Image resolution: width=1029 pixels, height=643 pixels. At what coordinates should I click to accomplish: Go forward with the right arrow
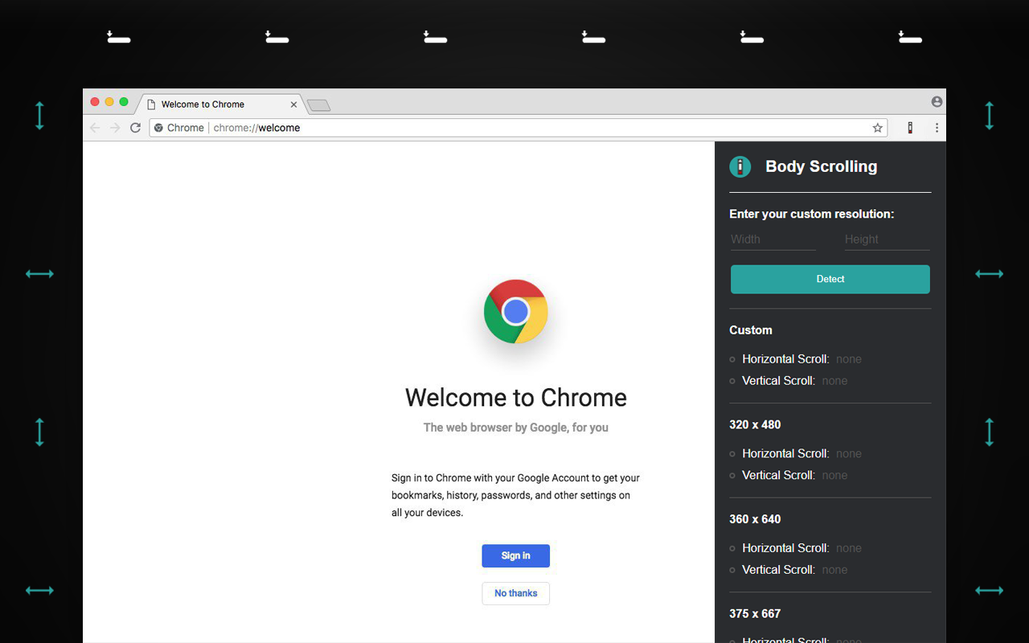[x=115, y=128]
